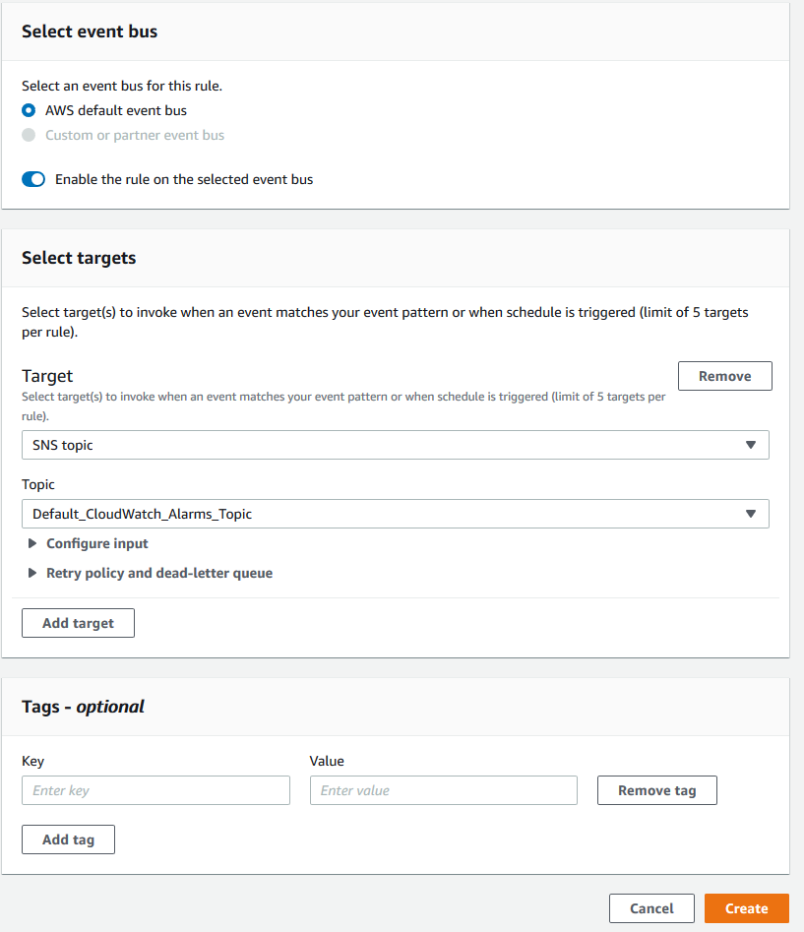Click the Add target button
The height and width of the screenshot is (932, 804).
coord(78,623)
